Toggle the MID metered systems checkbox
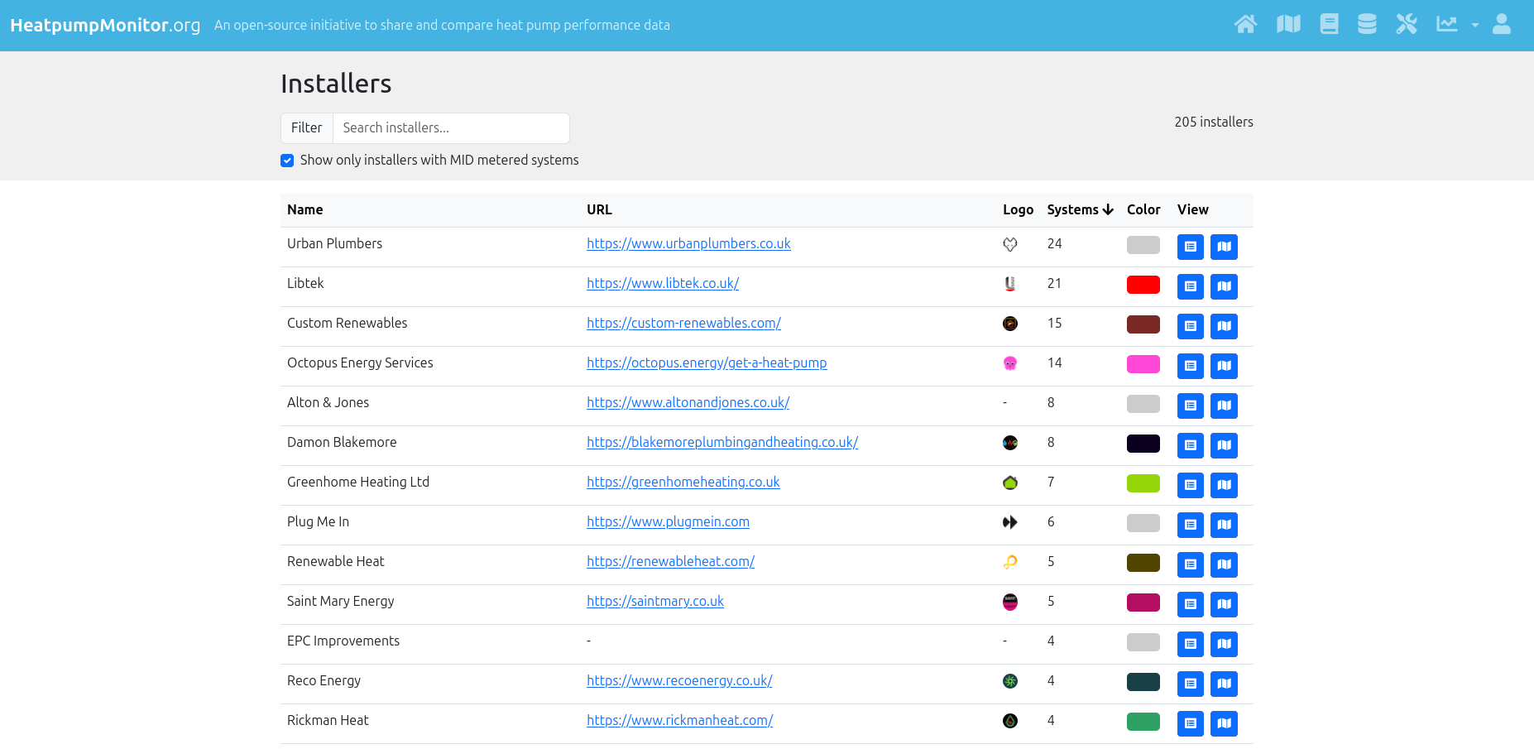This screenshot has width=1534, height=749. tap(287, 161)
